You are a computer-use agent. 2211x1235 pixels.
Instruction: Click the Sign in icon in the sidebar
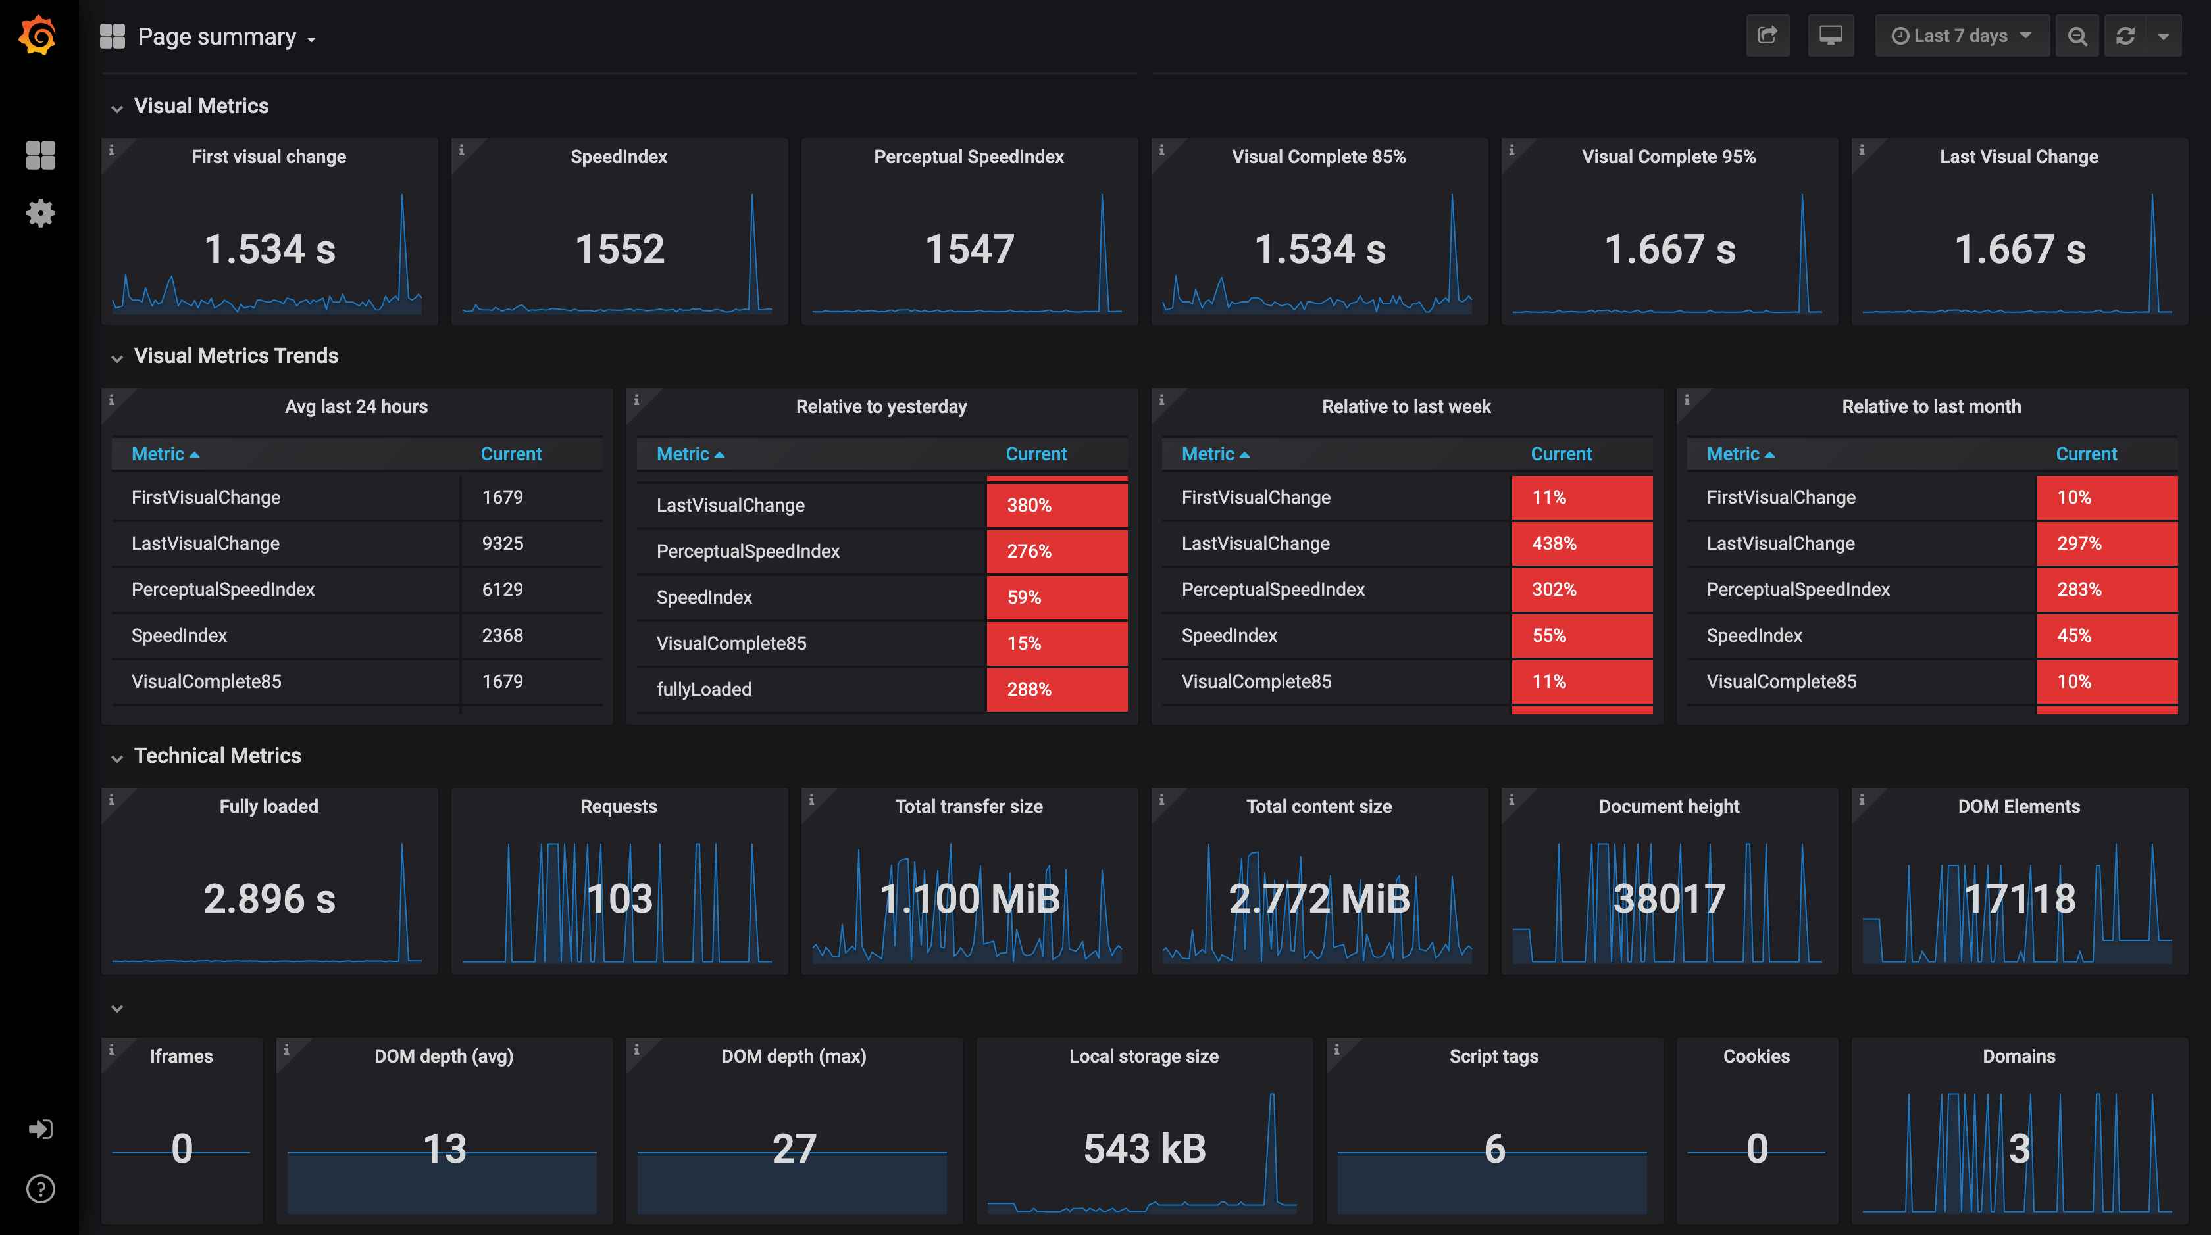point(40,1128)
